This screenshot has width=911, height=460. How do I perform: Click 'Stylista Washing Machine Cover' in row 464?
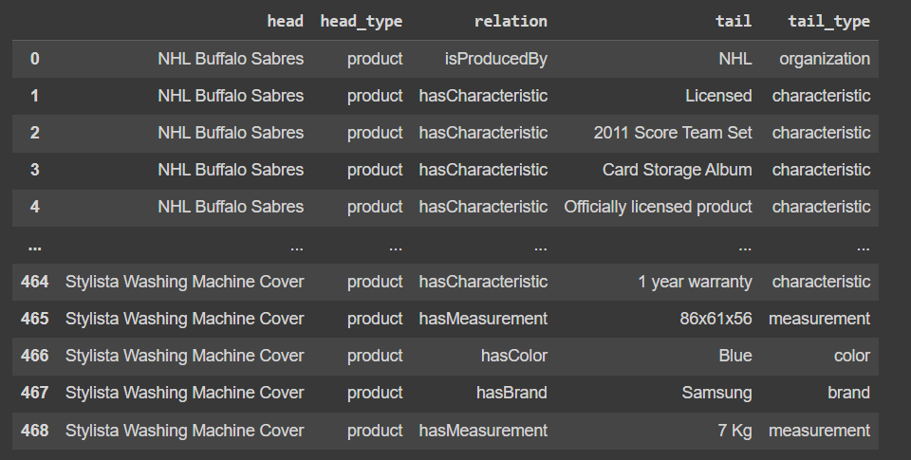(x=185, y=283)
